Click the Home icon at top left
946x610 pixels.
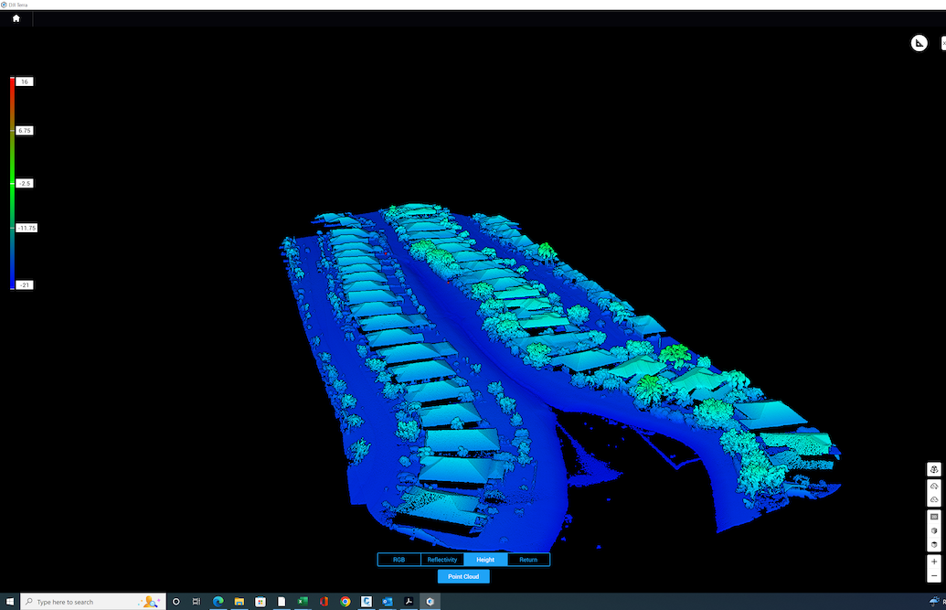[16, 18]
